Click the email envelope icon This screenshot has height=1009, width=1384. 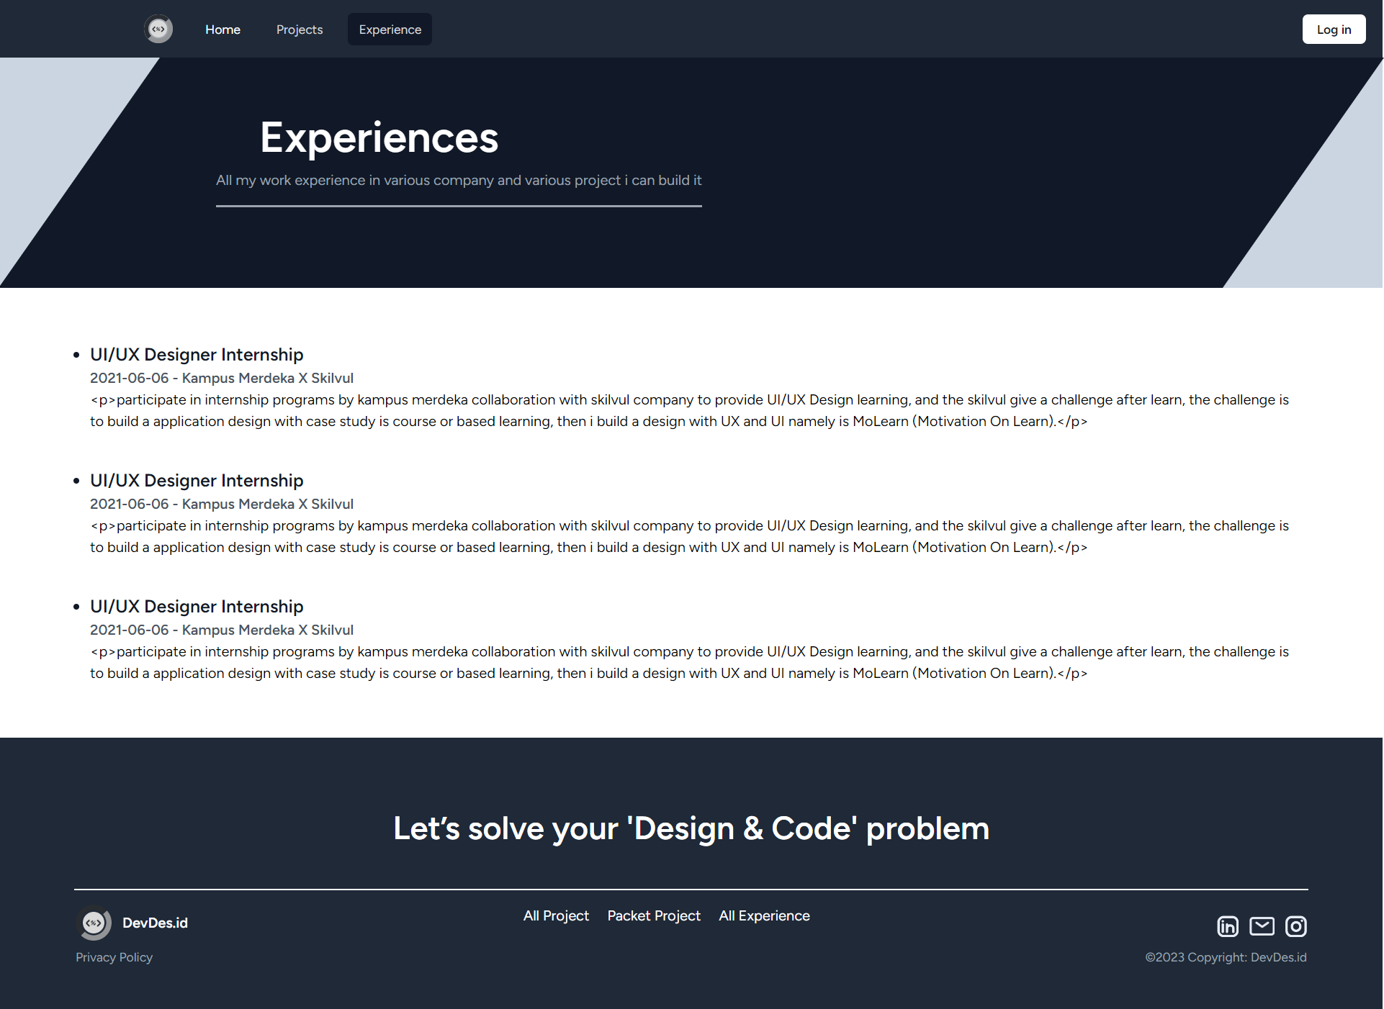coord(1262,926)
